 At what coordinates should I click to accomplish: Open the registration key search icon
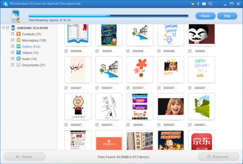click(210, 4)
